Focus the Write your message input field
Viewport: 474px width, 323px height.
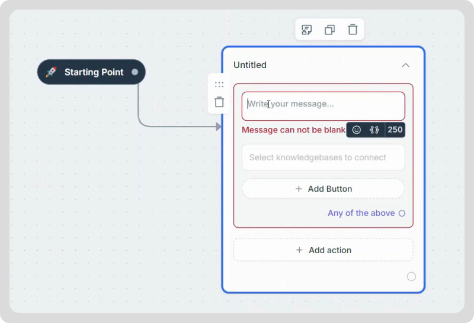tap(323, 105)
